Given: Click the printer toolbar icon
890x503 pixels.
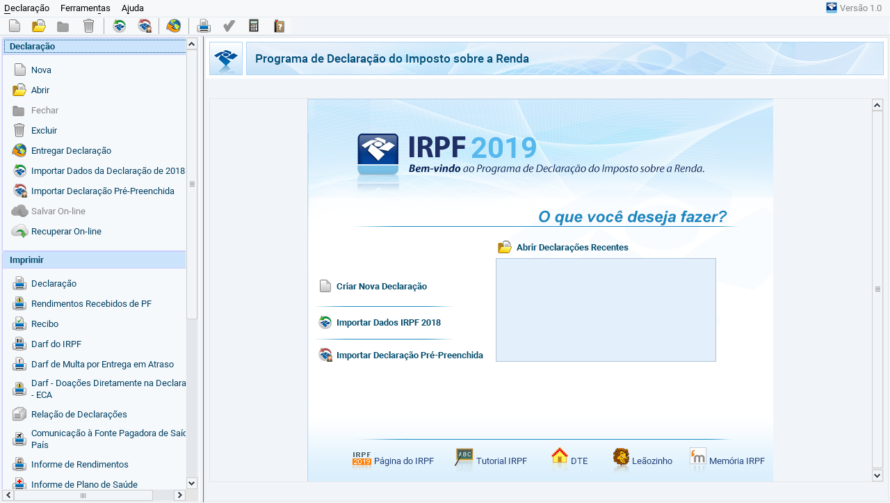Looking at the screenshot, I should point(204,26).
